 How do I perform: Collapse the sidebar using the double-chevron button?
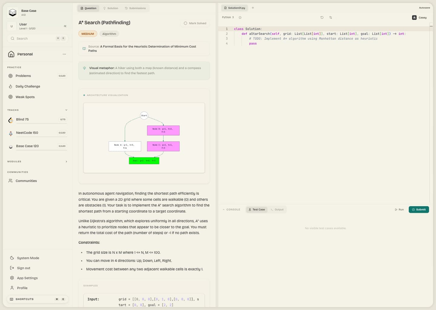pyautogui.click(x=65, y=26)
